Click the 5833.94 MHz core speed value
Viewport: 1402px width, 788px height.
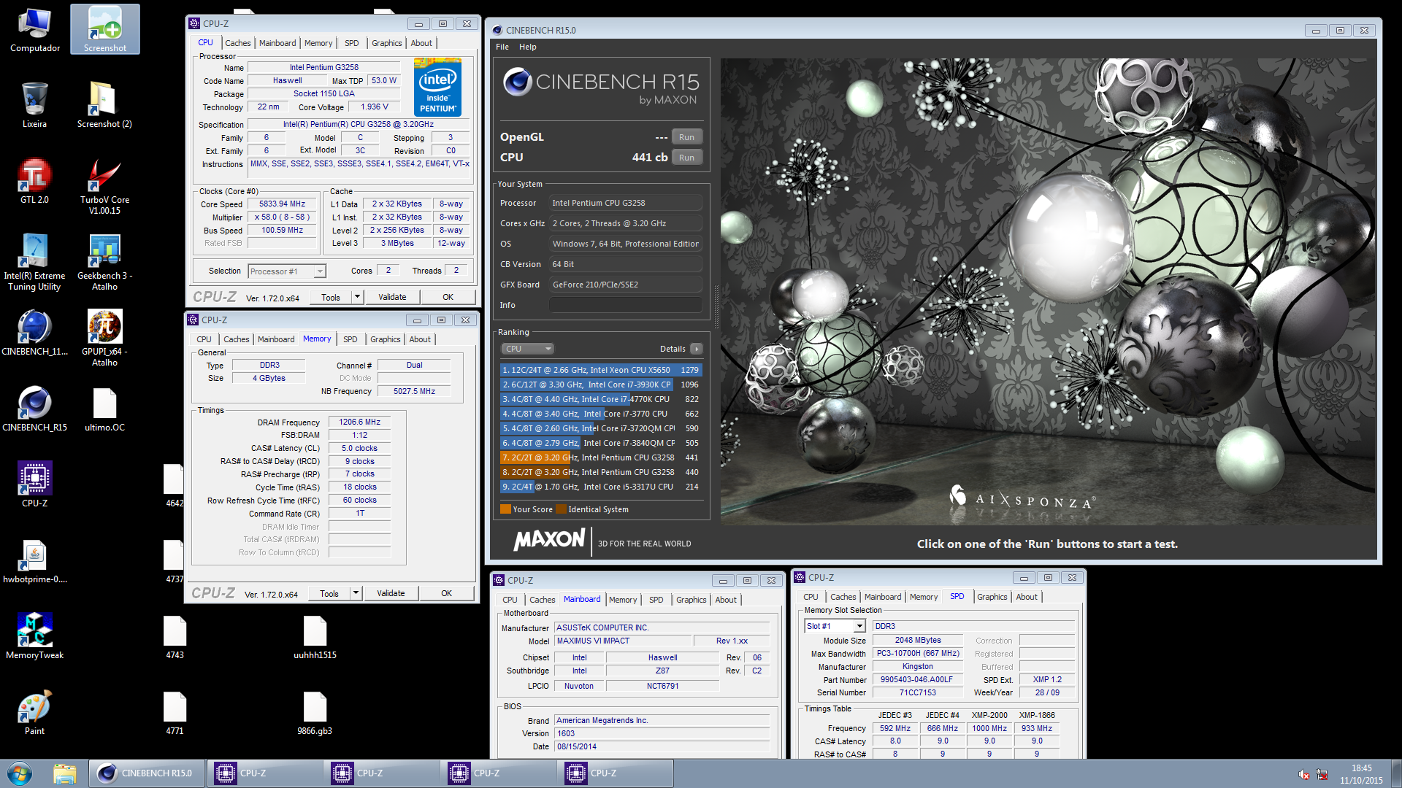[x=282, y=204]
